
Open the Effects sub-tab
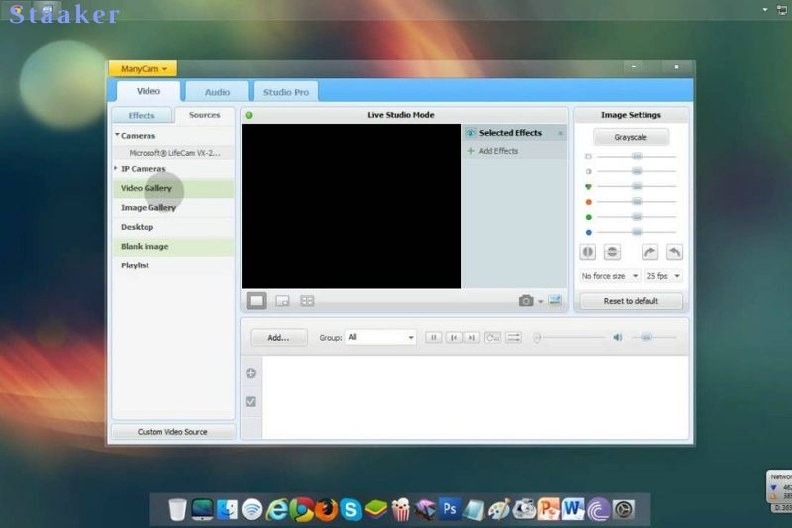point(142,116)
